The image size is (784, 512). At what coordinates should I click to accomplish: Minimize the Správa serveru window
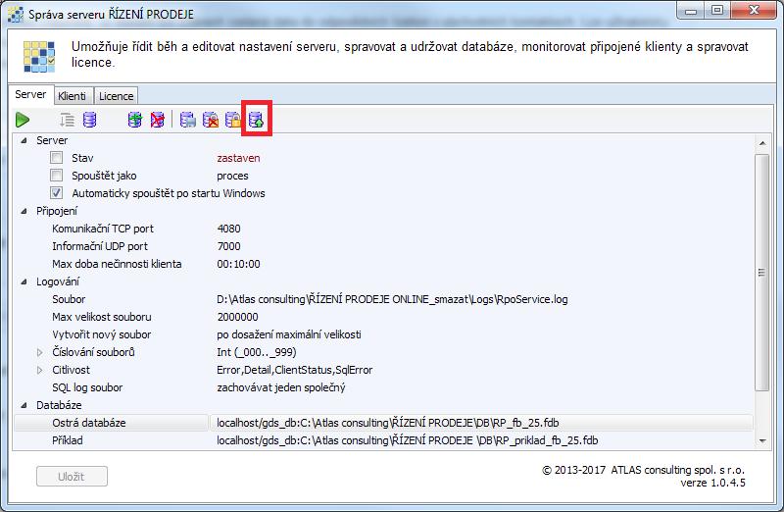click(691, 11)
